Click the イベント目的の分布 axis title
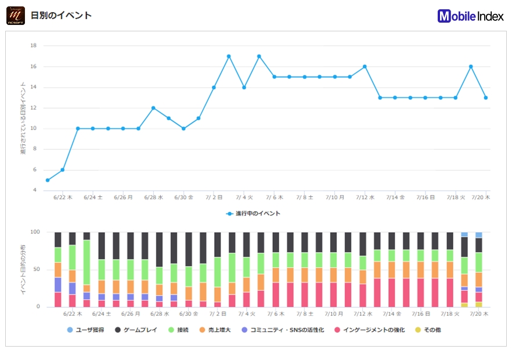512x353 pixels. [x=23, y=269]
